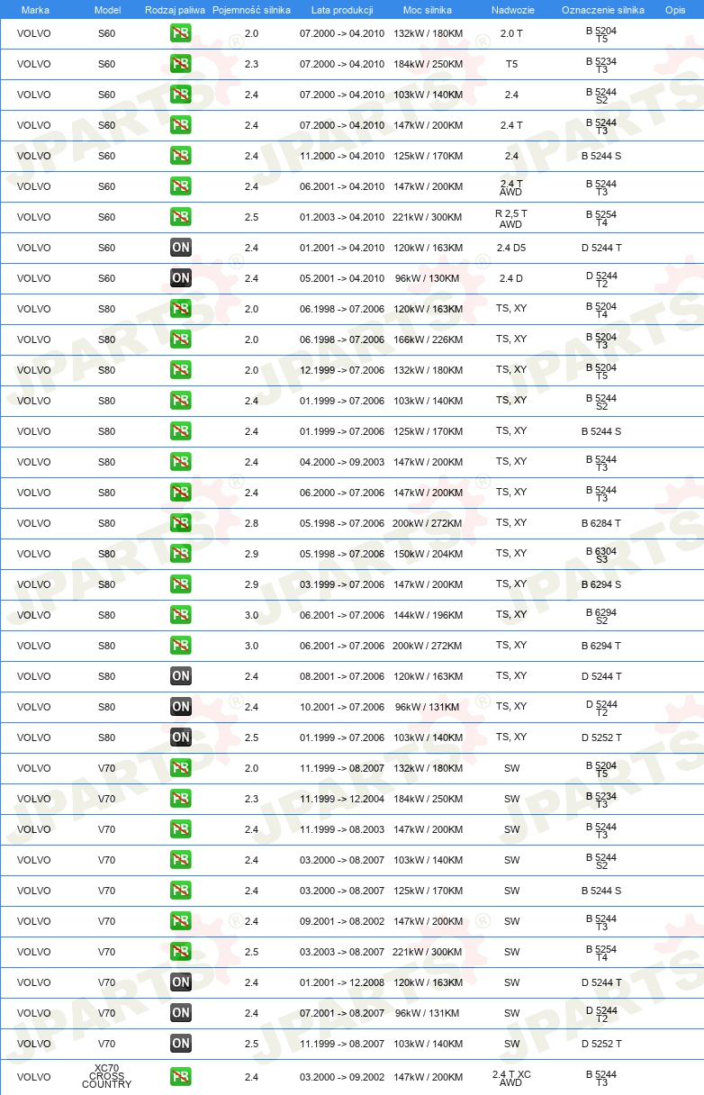
Task: Click the petrol icon in the S80 3.0 B 6294 T row
Action: (x=181, y=646)
